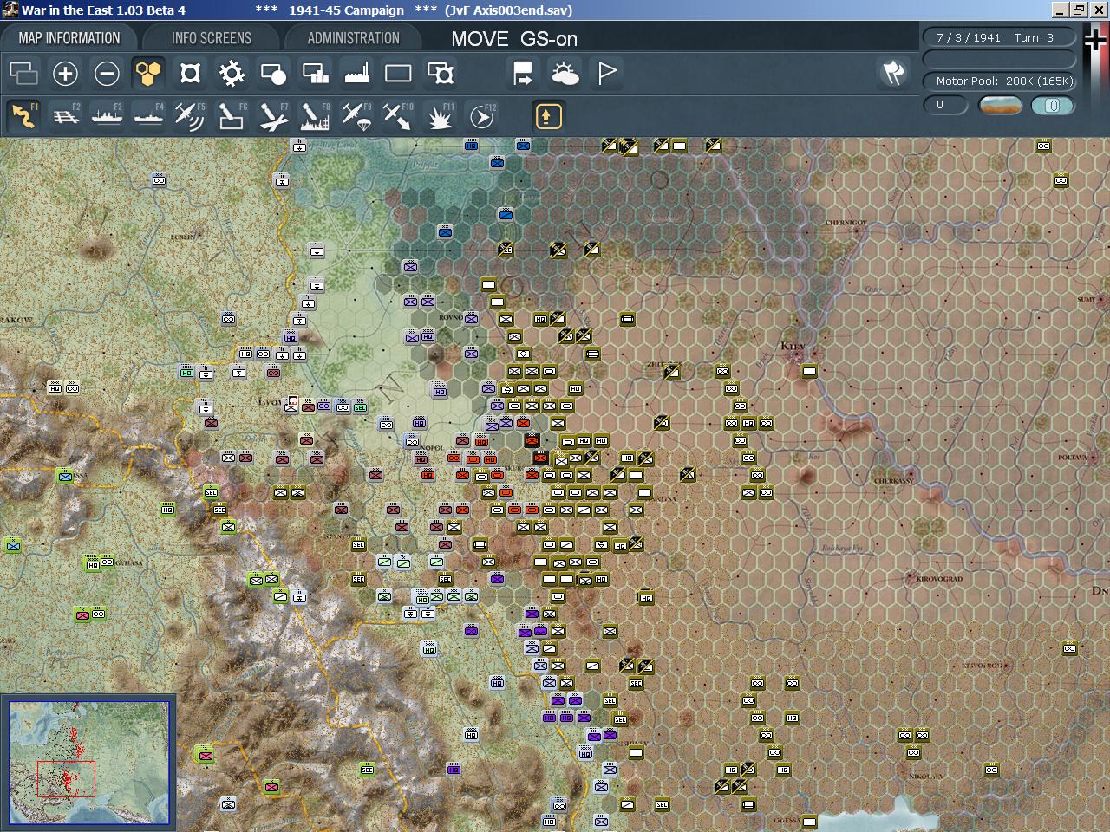Select Bomb unit mode (F6) icon

231,116
